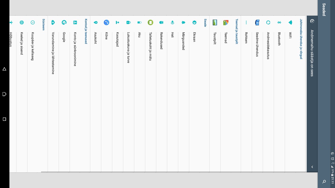The height and width of the screenshot is (188, 335).
Task: Open the Kasutajad label
Action: click(118, 39)
